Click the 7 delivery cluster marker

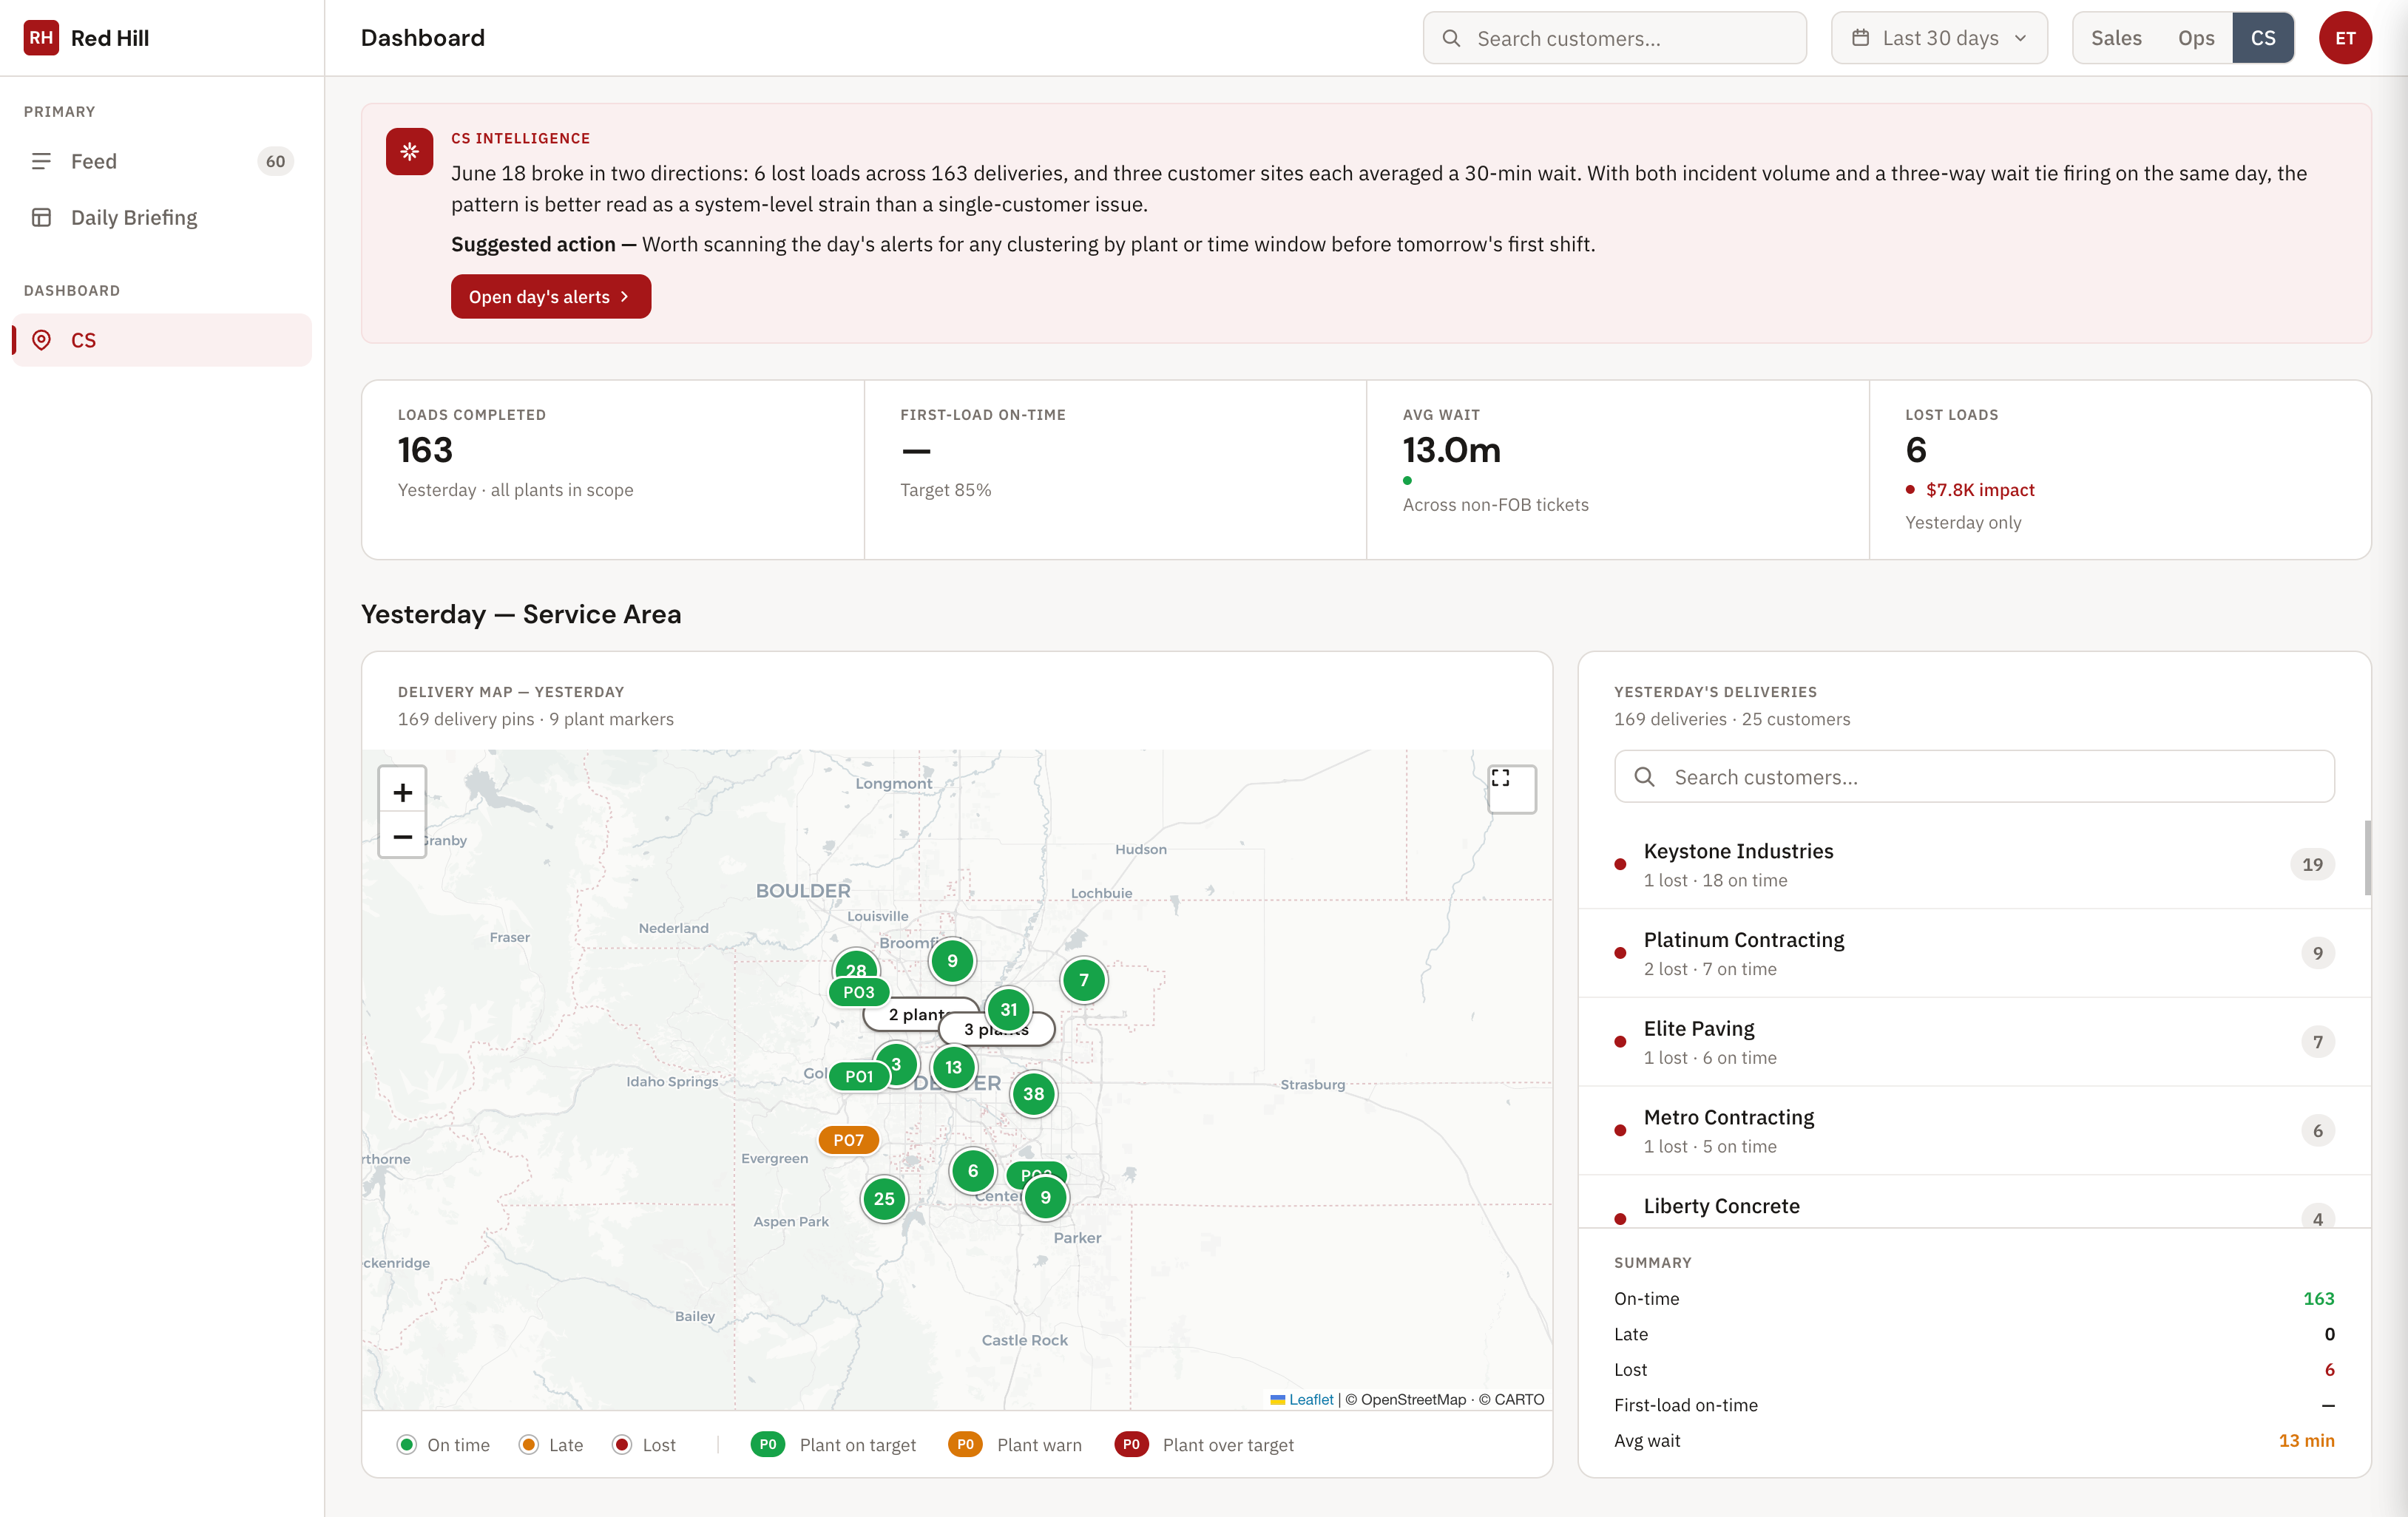[x=1083, y=980]
